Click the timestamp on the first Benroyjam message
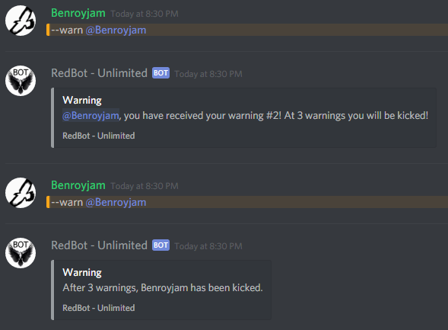Screen dimensions: 448x330 (x=145, y=14)
